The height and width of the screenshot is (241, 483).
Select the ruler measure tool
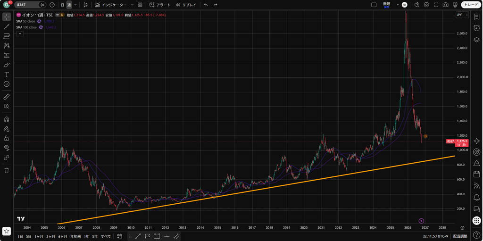(7, 97)
